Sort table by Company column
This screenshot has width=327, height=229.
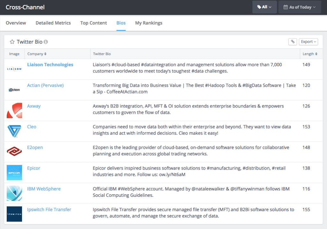coord(37,54)
